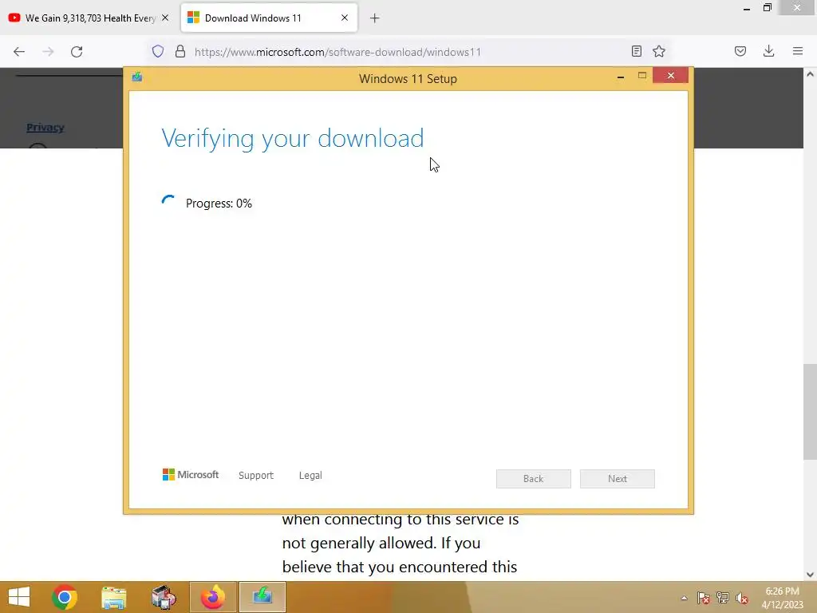Image resolution: width=817 pixels, height=613 pixels.
Task: Open the Firefox downloads panel
Action: (768, 51)
